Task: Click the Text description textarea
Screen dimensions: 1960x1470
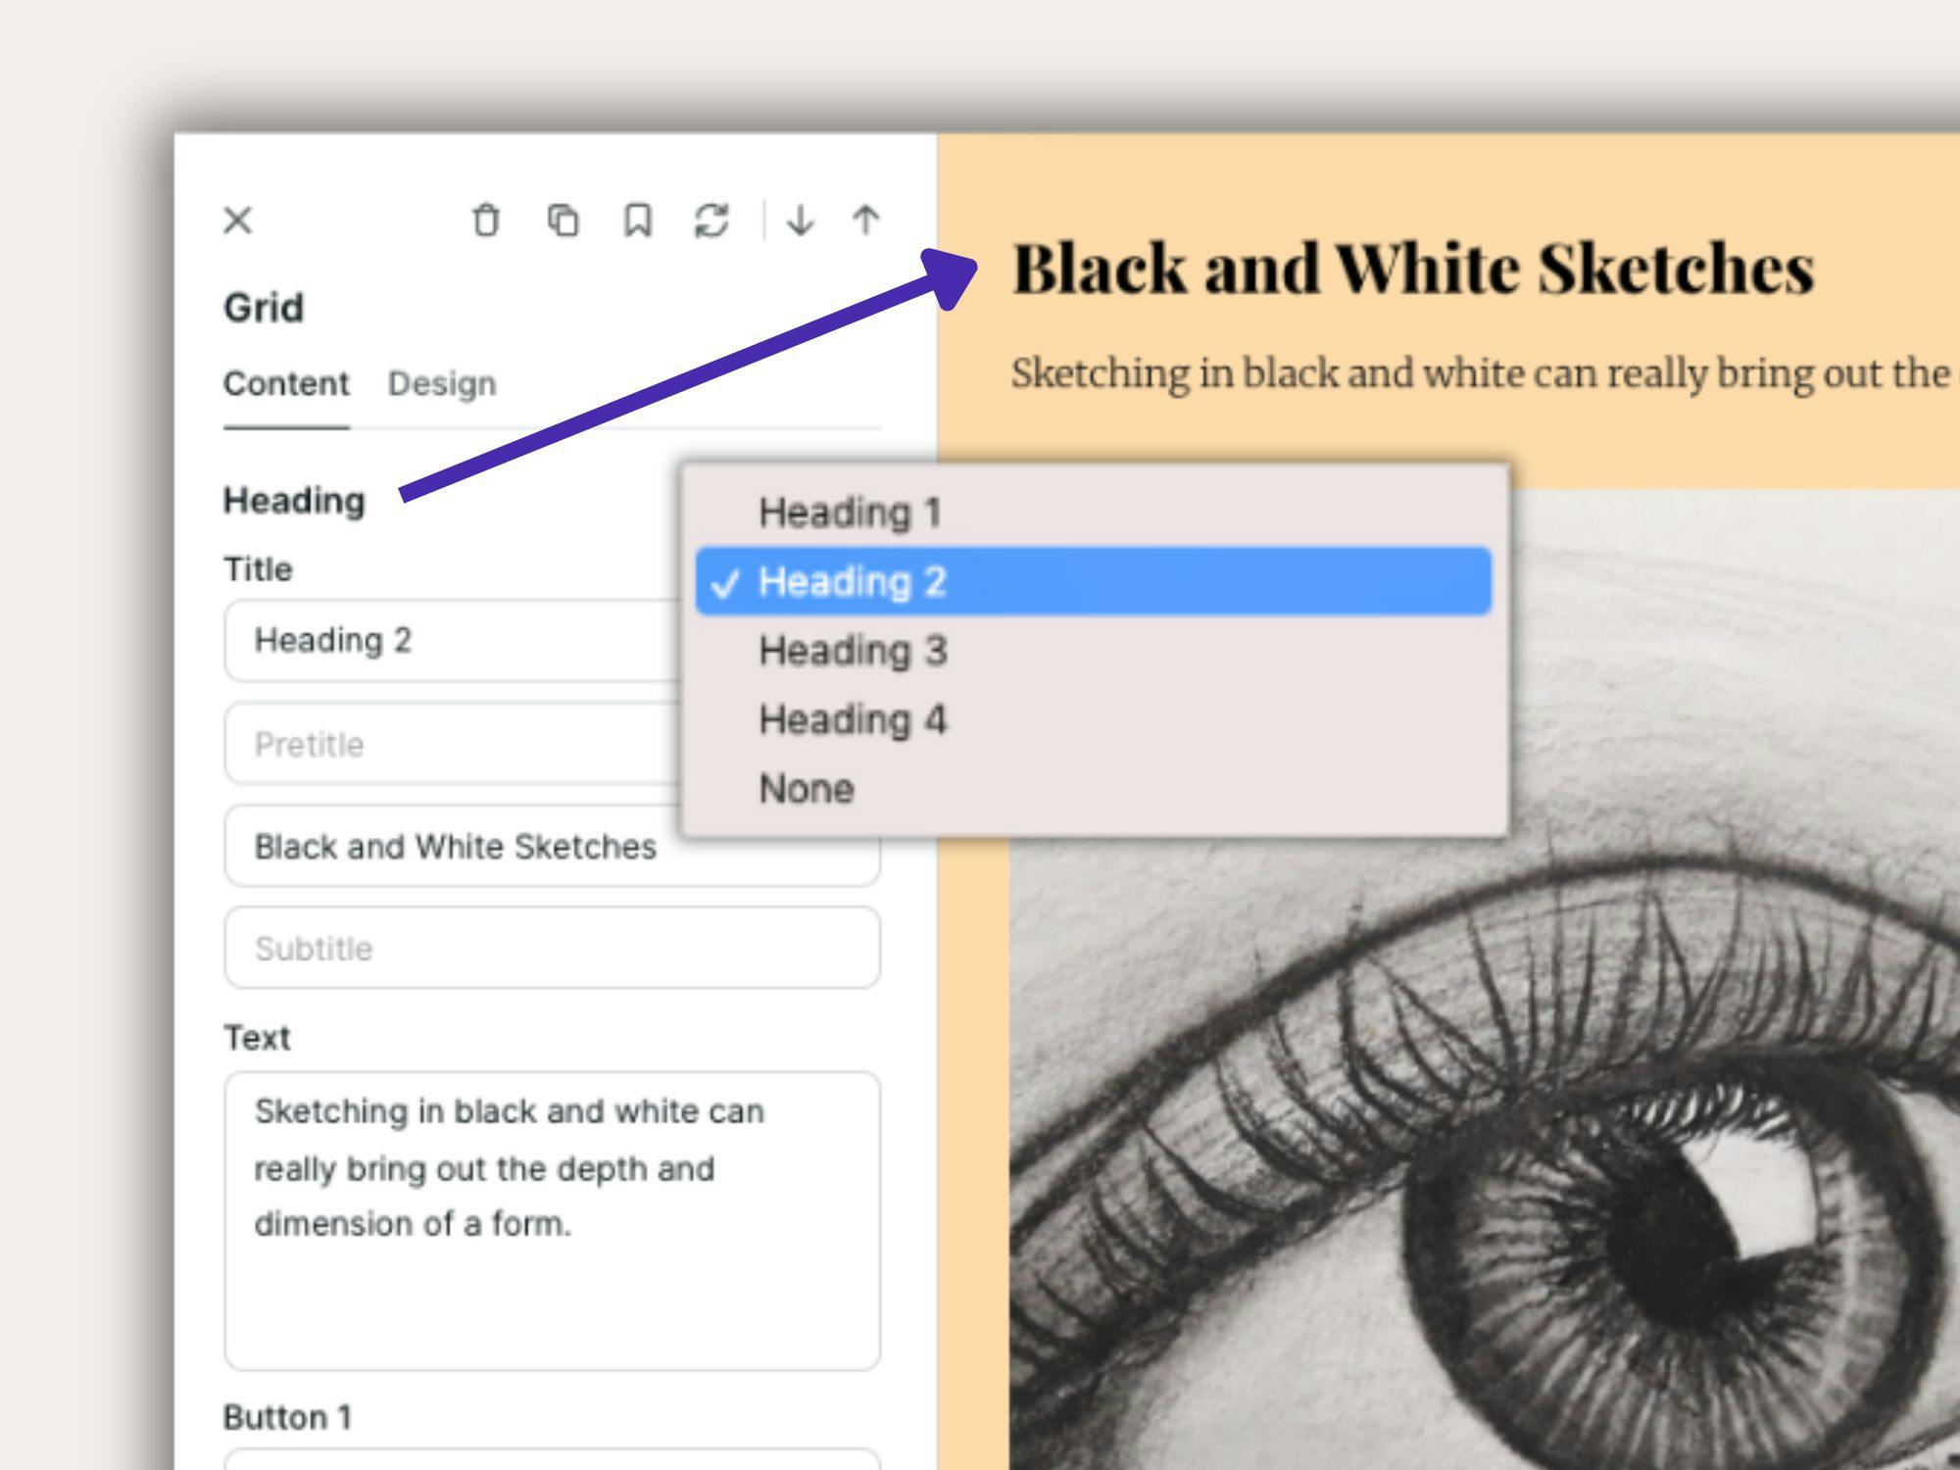Action: (x=552, y=1220)
